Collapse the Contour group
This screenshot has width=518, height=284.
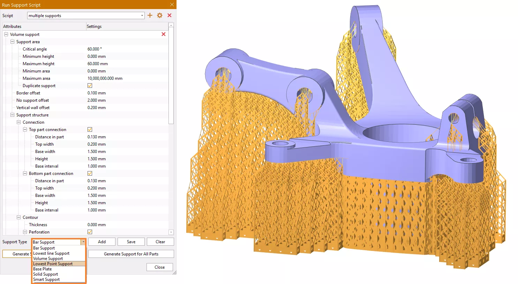point(18,217)
